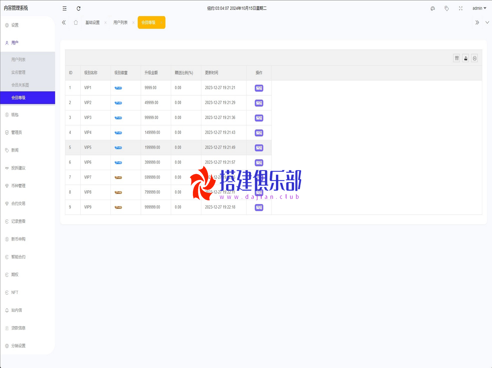Collapse the 用户 sidebar menu
The image size is (492, 368).
pyautogui.click(x=27, y=43)
